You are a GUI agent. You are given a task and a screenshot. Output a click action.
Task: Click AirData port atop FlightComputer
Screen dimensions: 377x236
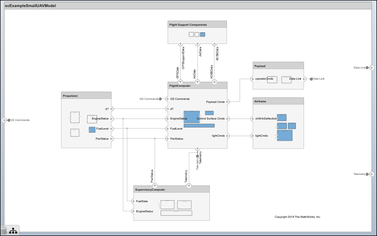click(x=197, y=82)
